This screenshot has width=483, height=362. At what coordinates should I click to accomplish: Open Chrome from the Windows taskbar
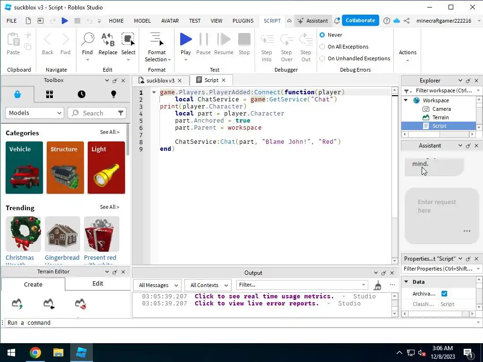35,353
